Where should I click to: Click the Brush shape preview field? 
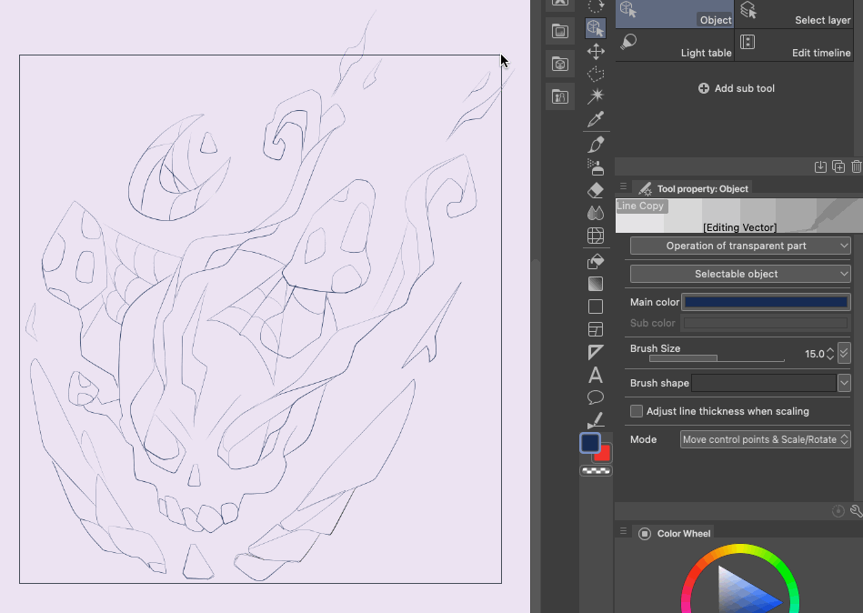pyautogui.click(x=764, y=383)
